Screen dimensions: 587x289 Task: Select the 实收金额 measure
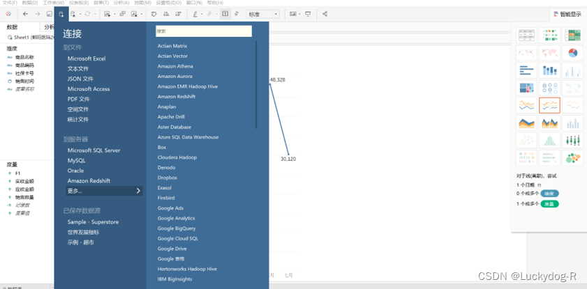point(24,181)
